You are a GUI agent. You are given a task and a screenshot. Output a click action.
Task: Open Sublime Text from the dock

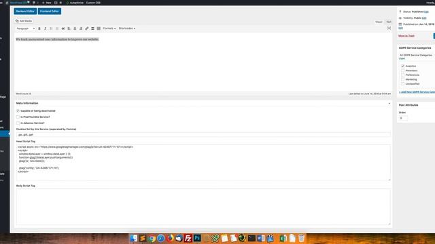143,238
